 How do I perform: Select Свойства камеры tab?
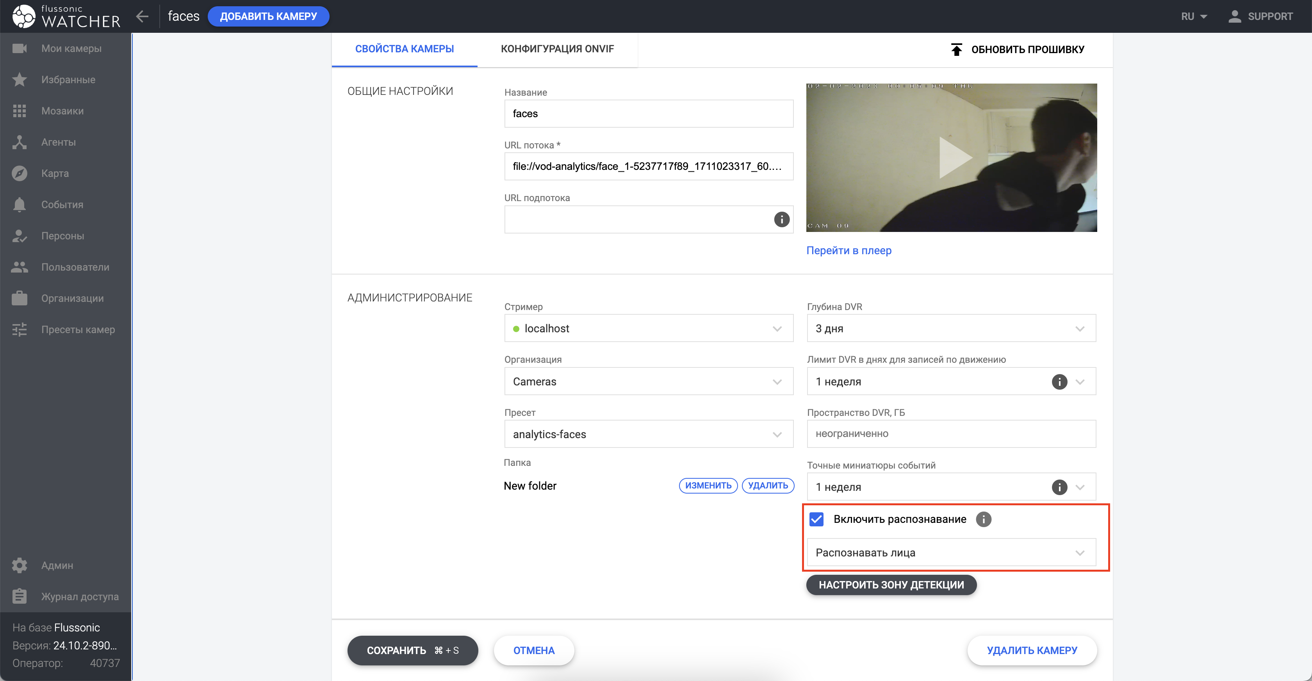[x=405, y=49]
